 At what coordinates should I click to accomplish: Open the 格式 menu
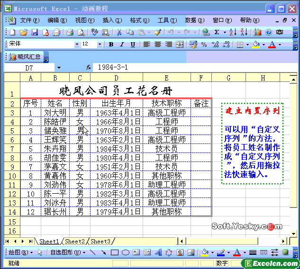140,20
